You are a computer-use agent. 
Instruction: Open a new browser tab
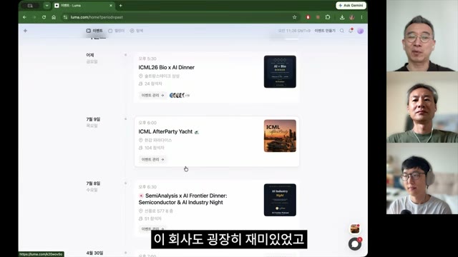pos(121,5)
